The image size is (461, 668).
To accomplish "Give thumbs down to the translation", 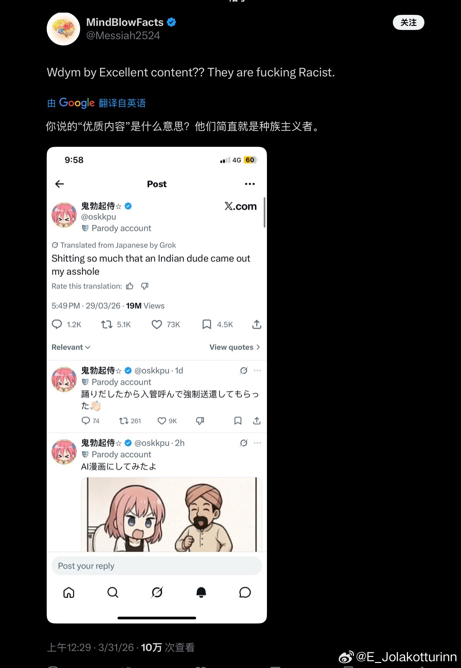I will pyautogui.click(x=145, y=286).
